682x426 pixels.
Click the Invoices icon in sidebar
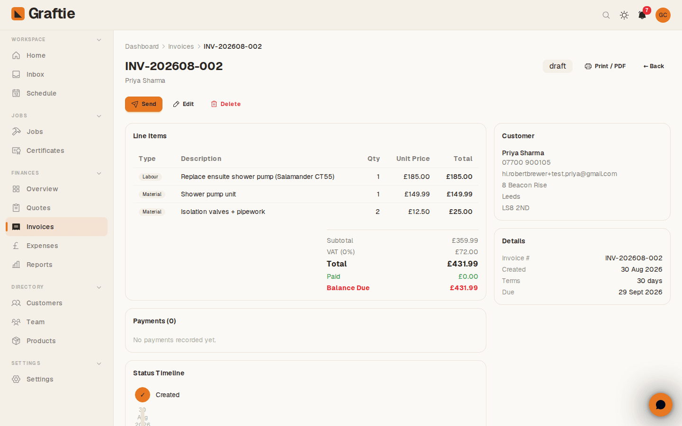[x=16, y=227]
